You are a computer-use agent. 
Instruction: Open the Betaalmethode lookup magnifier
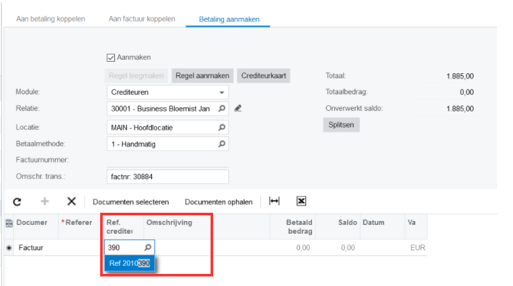[222, 144]
